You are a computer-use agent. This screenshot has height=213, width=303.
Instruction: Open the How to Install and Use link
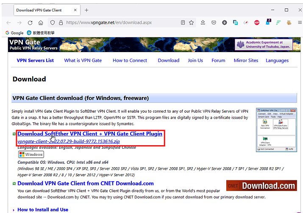point(43,210)
